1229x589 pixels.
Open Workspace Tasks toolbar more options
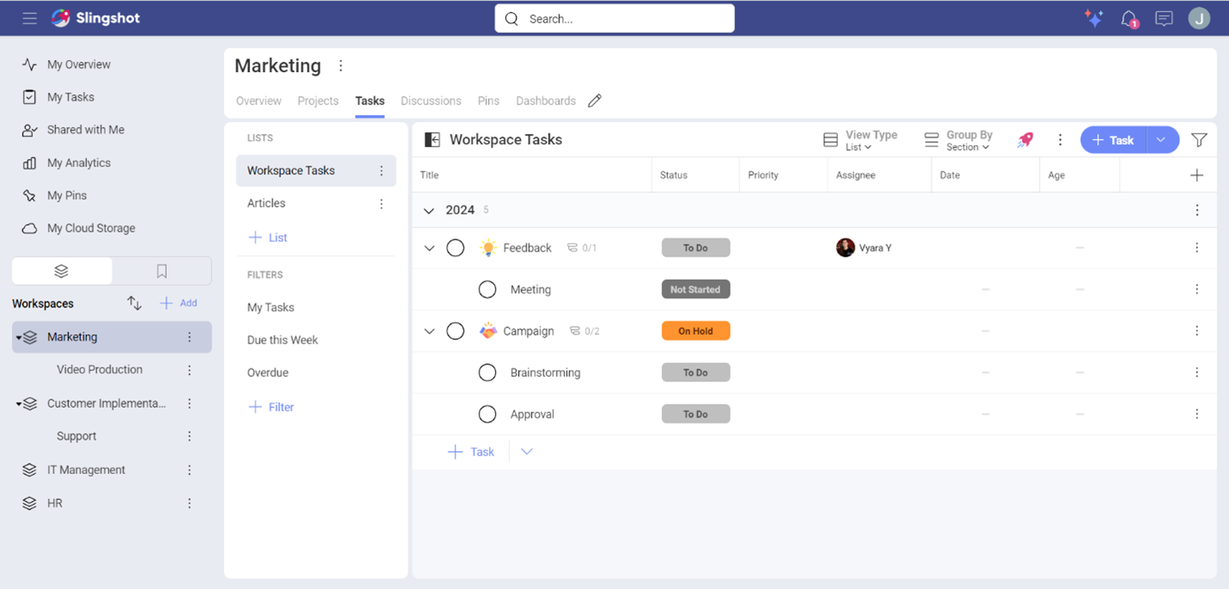click(x=1060, y=140)
